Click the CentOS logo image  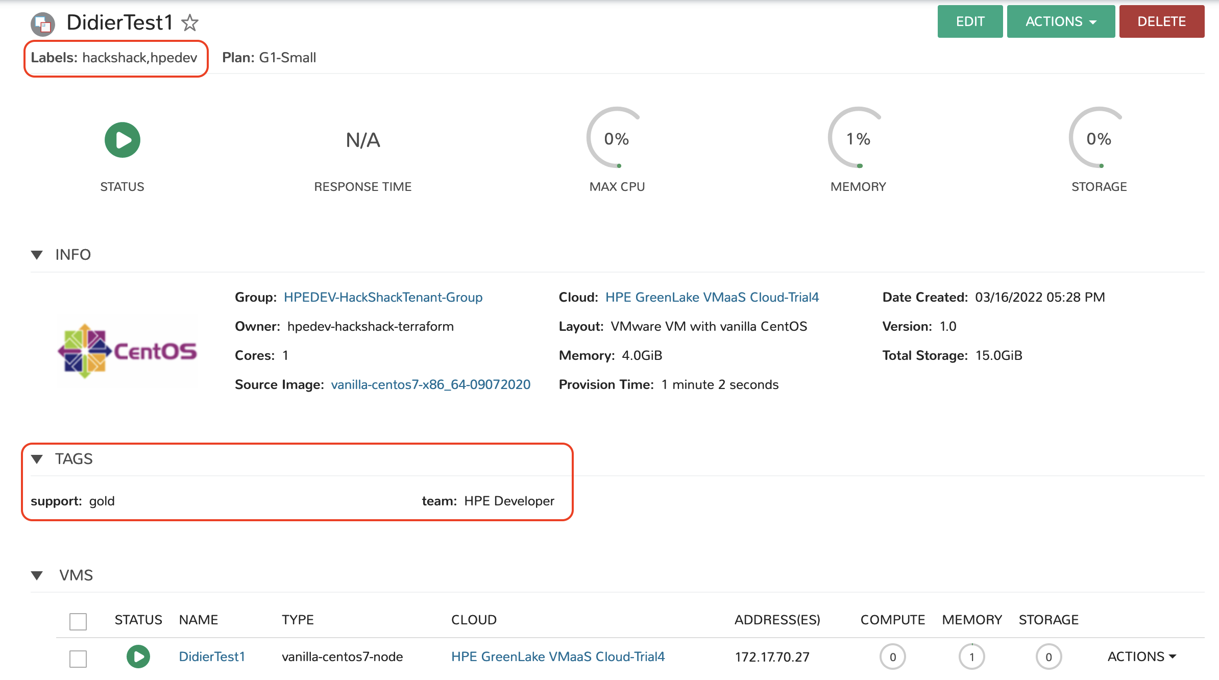(x=128, y=351)
